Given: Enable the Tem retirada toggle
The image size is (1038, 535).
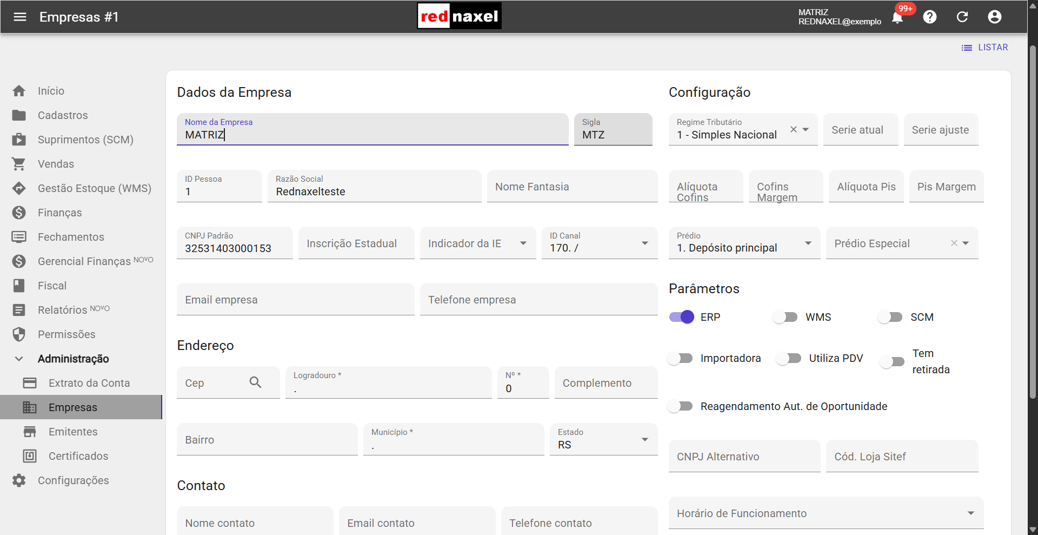Looking at the screenshot, I should pyautogui.click(x=893, y=361).
